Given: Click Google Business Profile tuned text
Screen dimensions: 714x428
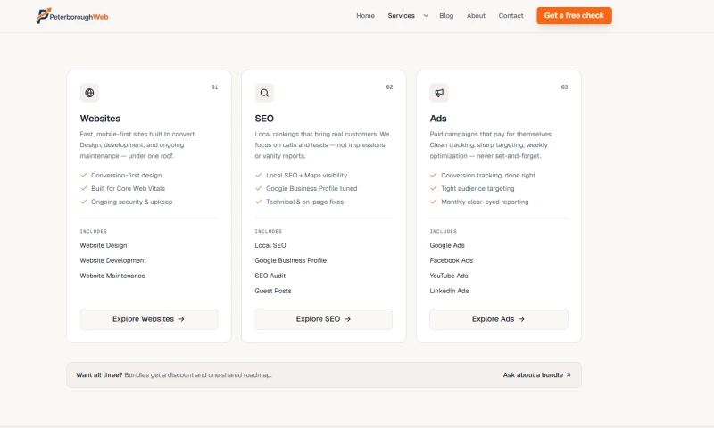Looking at the screenshot, I should 311,188.
